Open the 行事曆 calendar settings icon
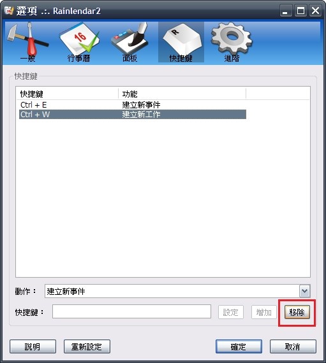This screenshot has width=326, height=363. click(x=79, y=42)
